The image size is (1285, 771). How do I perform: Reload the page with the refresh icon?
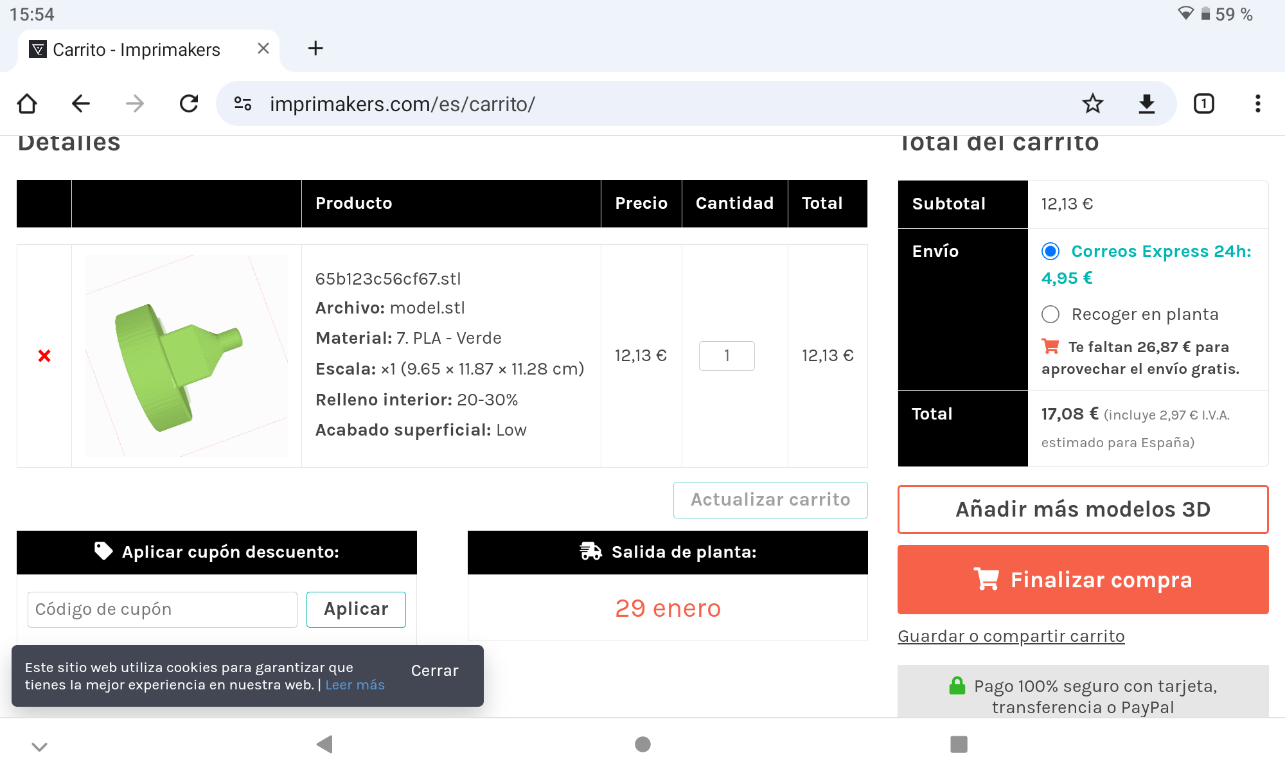pos(189,103)
